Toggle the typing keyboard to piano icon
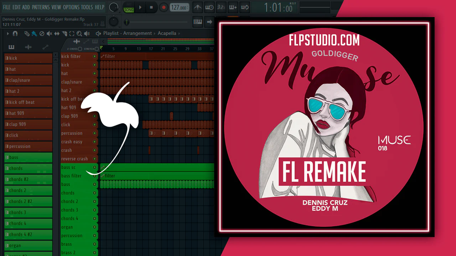 tap(198, 22)
